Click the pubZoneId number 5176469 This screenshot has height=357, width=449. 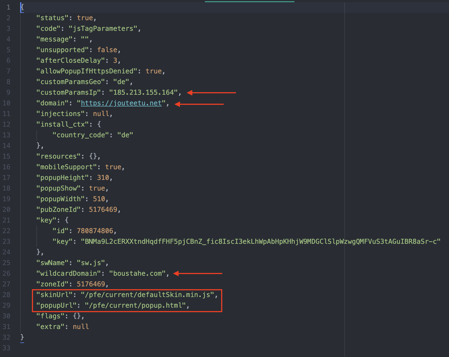pos(103,210)
